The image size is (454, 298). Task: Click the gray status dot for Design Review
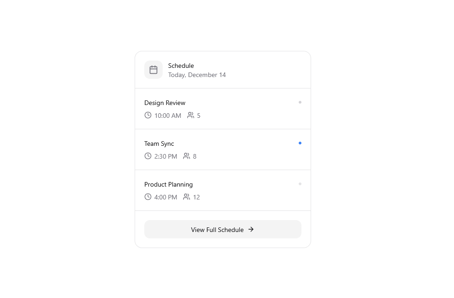tap(300, 102)
